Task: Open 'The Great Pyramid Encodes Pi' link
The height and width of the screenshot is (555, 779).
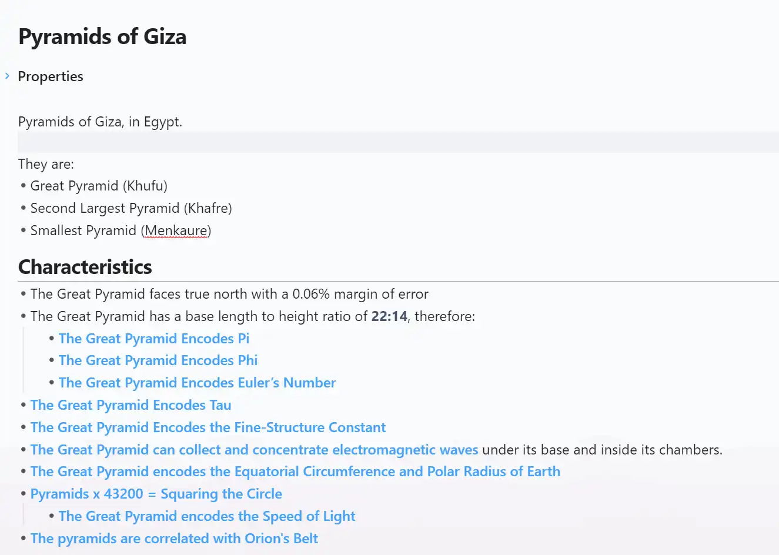Action: coord(153,339)
